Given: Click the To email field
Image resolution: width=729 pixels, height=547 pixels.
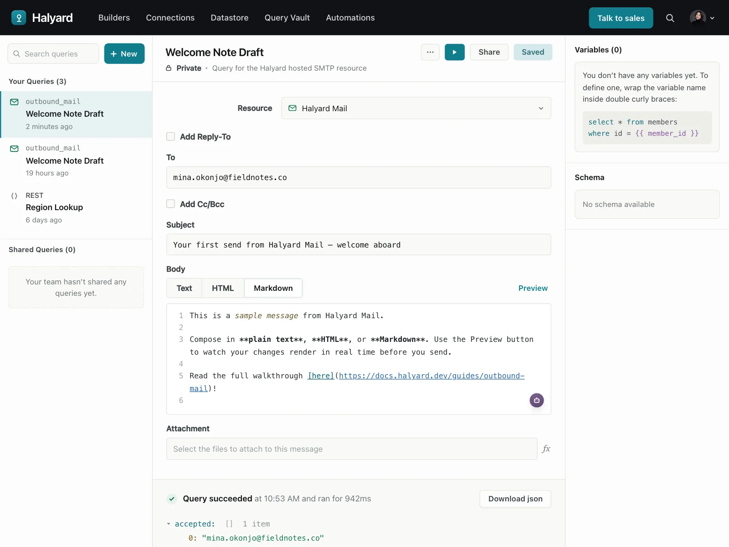Looking at the screenshot, I should 359,177.
